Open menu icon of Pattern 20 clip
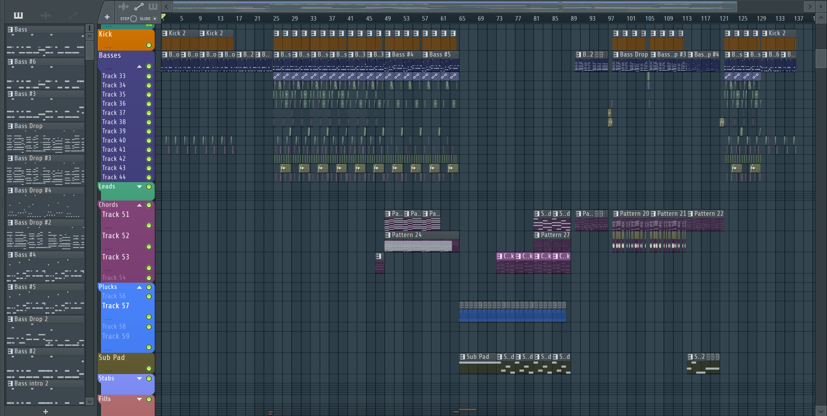Image resolution: width=827 pixels, height=416 pixels. (x=616, y=214)
